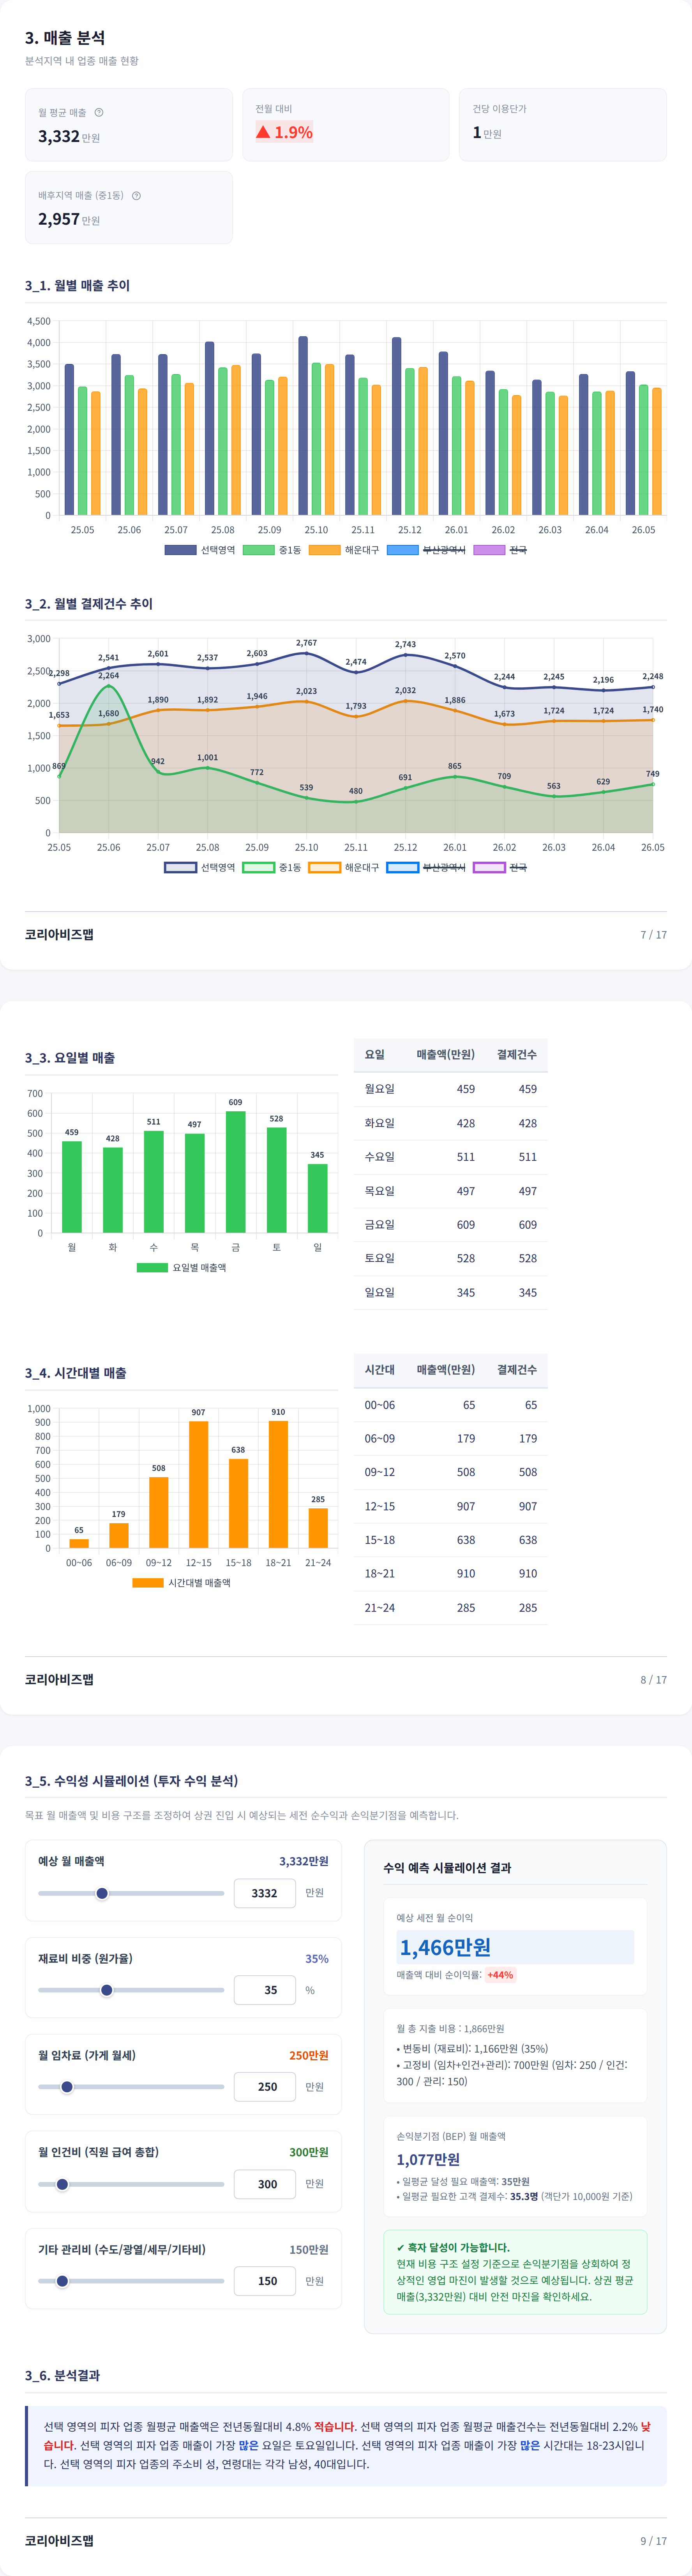The height and width of the screenshot is (2576, 692).
Task: Click the 흑자 달성이 가능합니다 message heading
Action: pos(452,2247)
